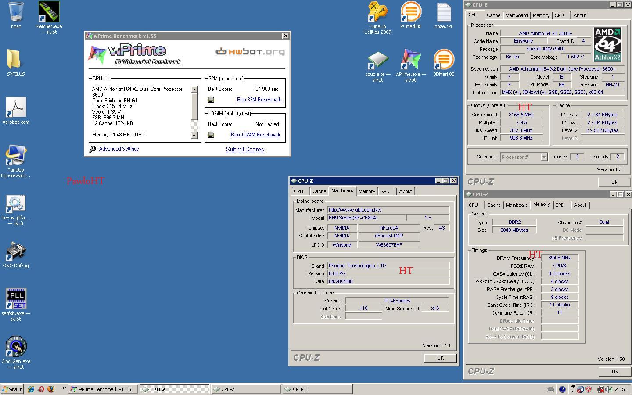Click the KN9 Series(NF-CK804) model field
Image resolution: width=632 pixels, height=395 pixels.
(366, 218)
